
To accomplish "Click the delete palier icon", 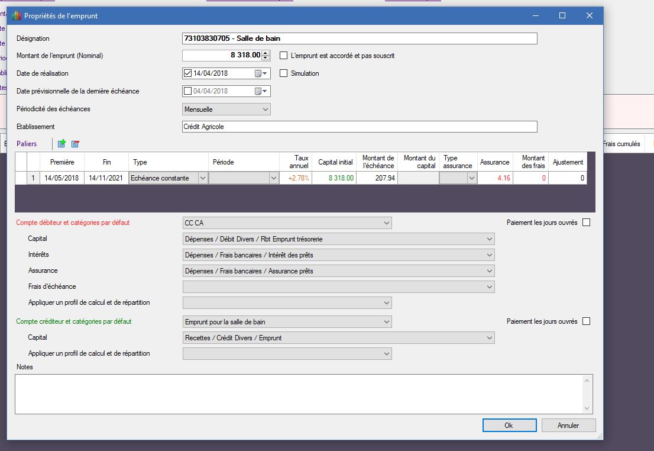I will [x=75, y=144].
